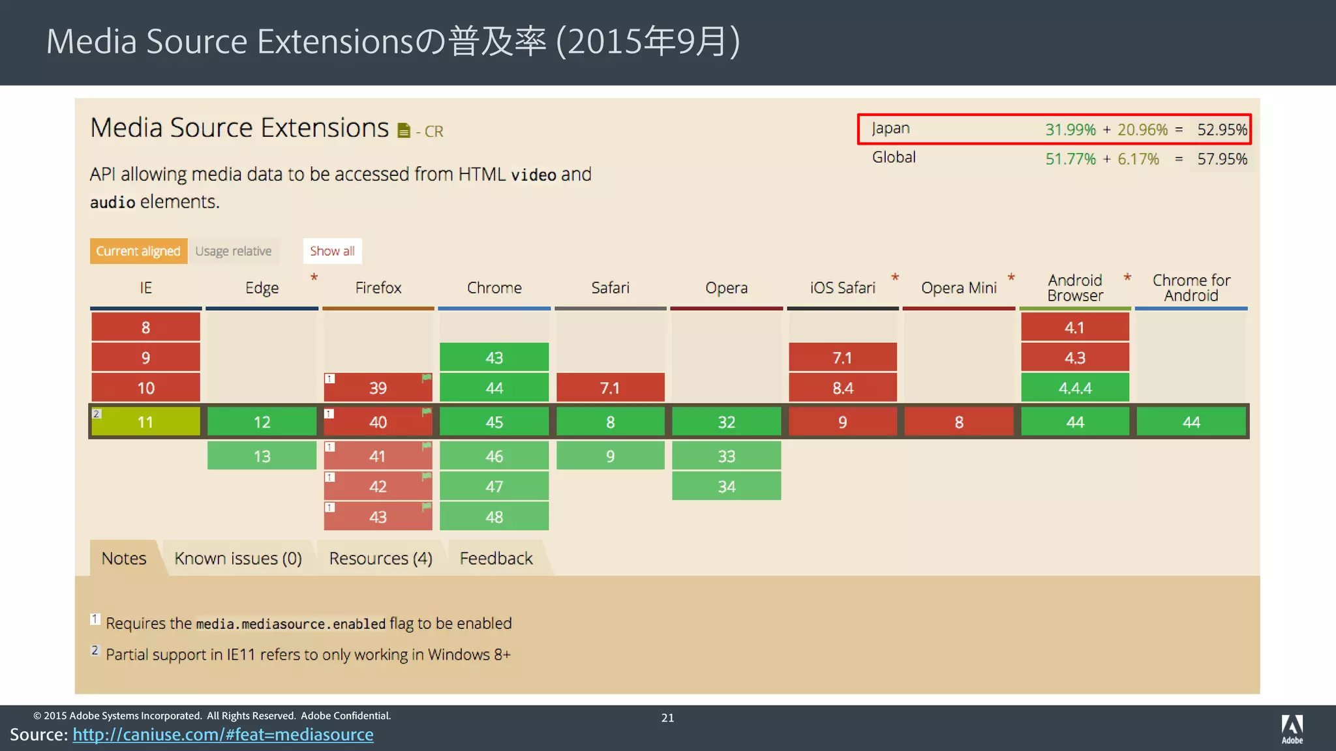Click the note 1 marker on Firefox 42
This screenshot has width=1336, height=751.
pyautogui.click(x=329, y=477)
